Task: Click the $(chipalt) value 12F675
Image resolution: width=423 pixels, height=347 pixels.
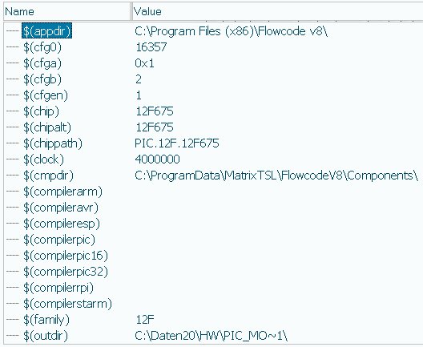Action: pos(155,127)
